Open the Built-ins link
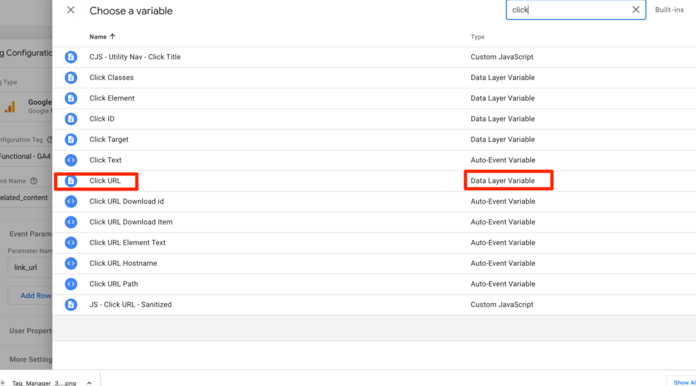Screen dimensions: 696x386 (x=669, y=10)
